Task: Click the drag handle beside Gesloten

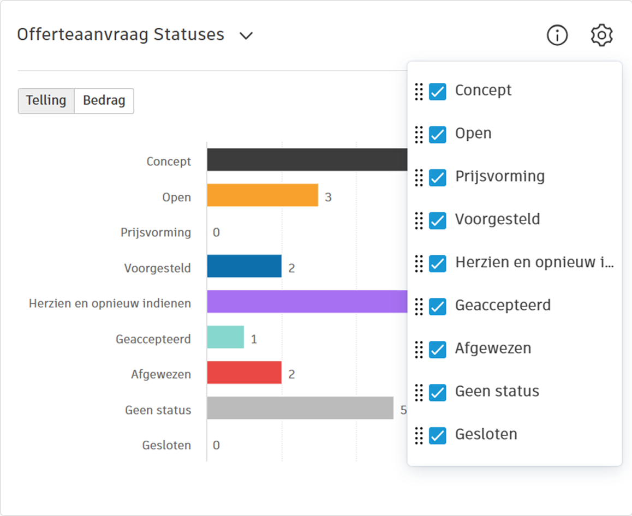Action: [x=419, y=436]
